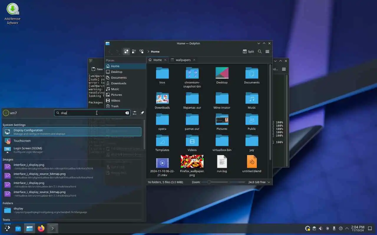This screenshot has height=235, width=377.
Task: Open first interface_i_display.png result
Action: [72, 167]
